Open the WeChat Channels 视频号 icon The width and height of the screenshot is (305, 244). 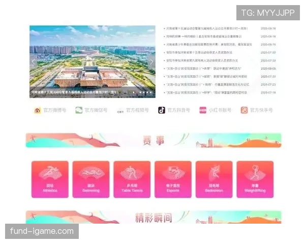tap(120, 110)
